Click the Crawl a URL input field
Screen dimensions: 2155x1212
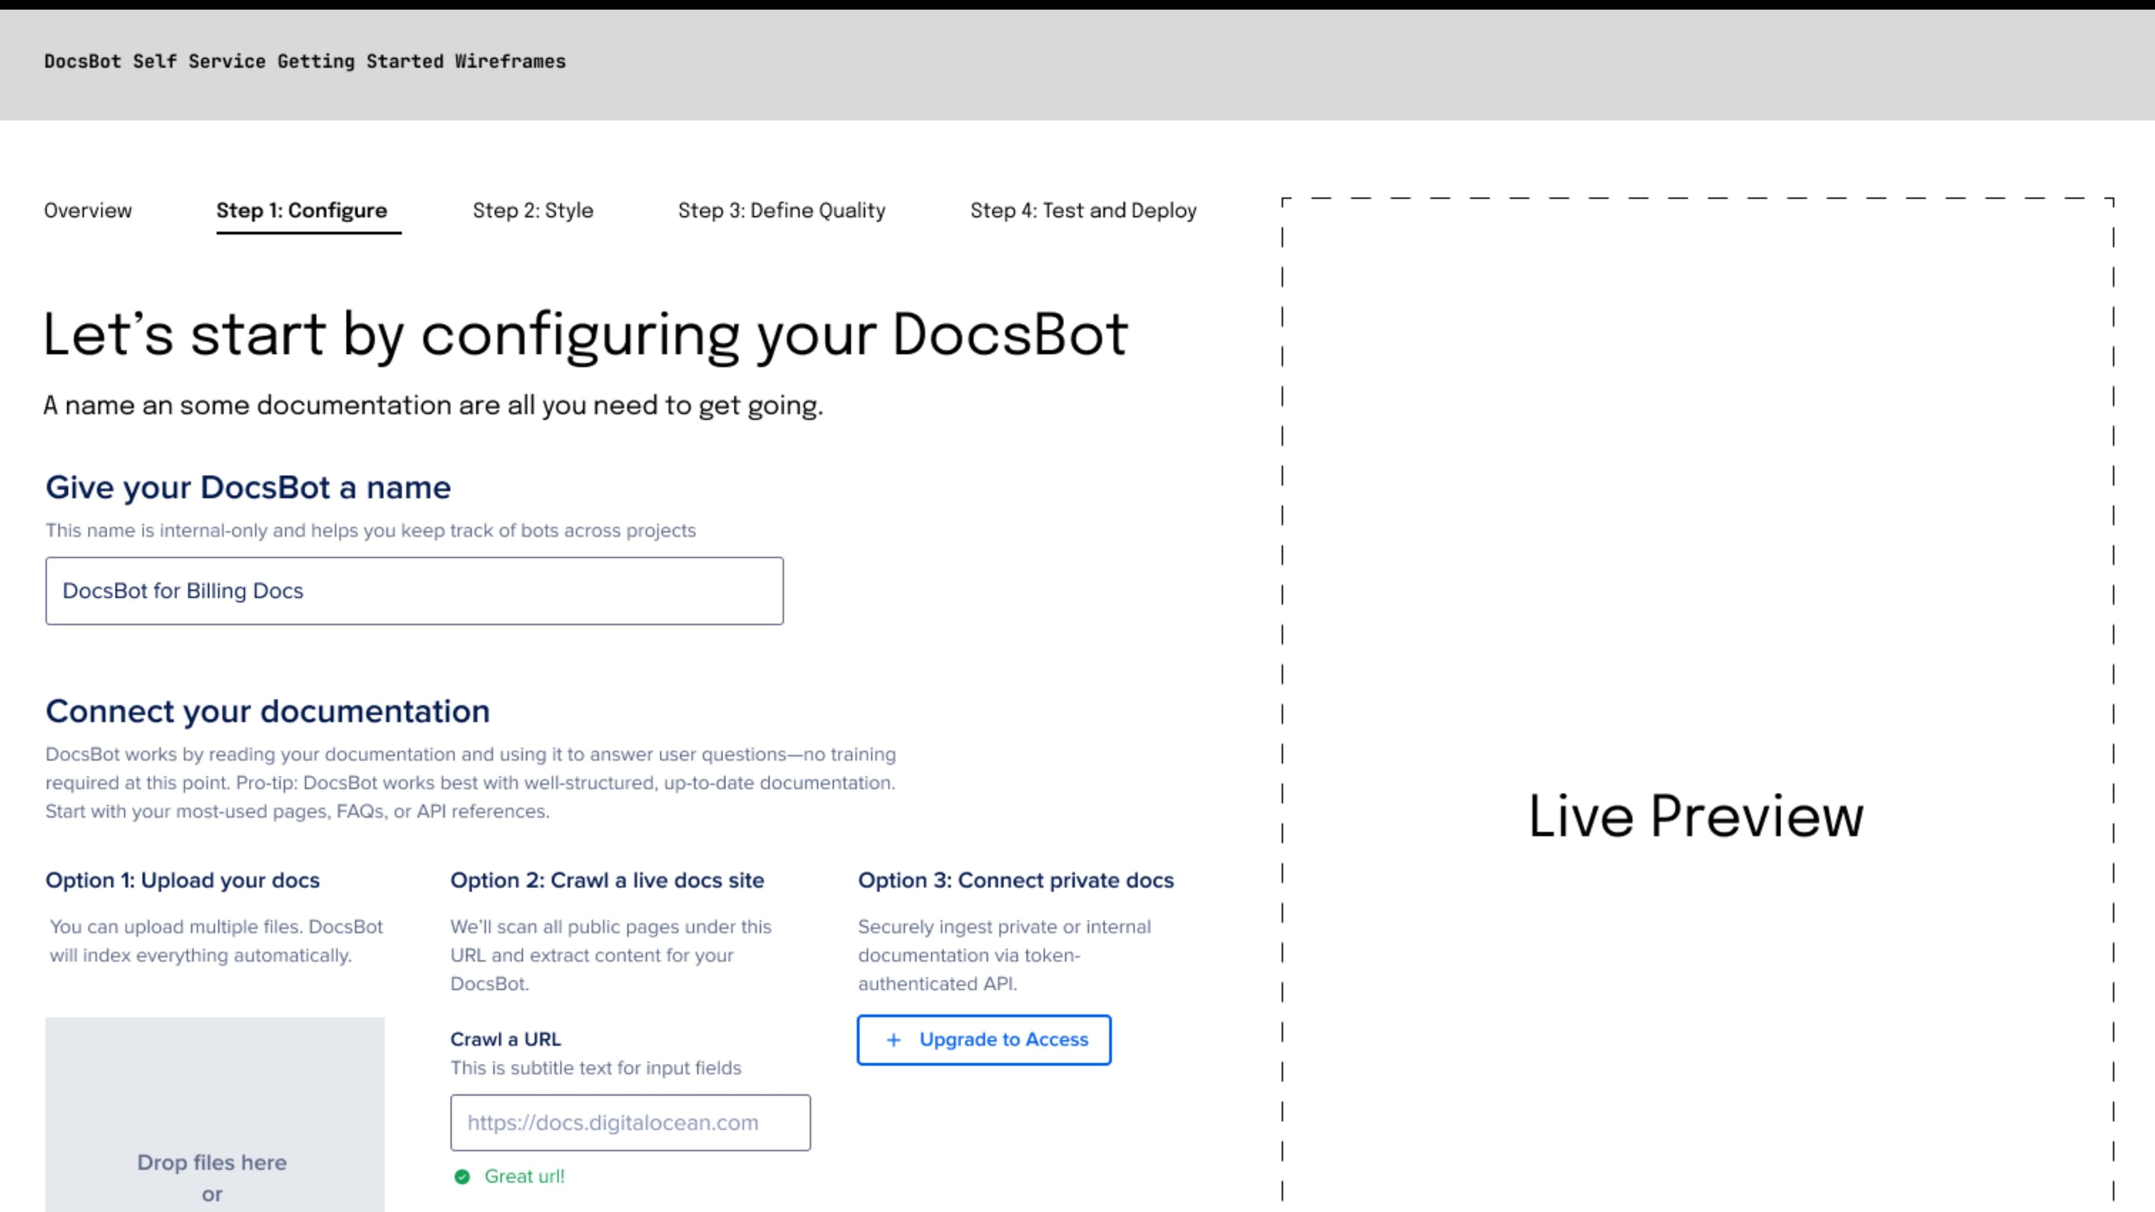pyautogui.click(x=630, y=1122)
